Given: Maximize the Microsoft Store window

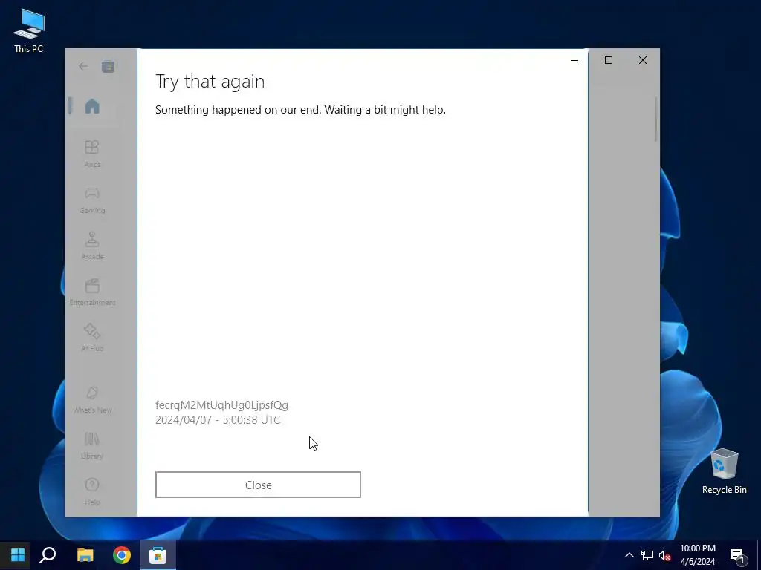Looking at the screenshot, I should click(x=609, y=60).
